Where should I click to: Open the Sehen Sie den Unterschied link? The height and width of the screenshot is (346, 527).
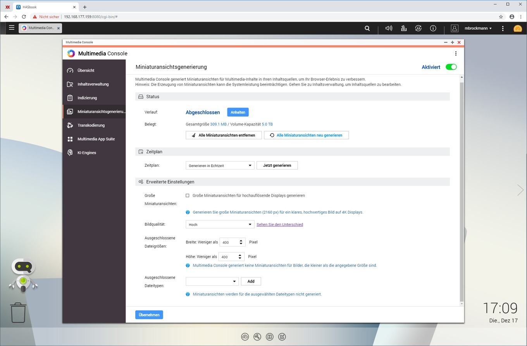[280, 224]
